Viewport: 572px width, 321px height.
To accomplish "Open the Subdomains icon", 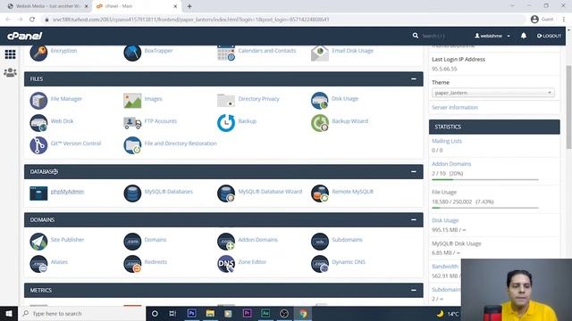I will click(320, 242).
